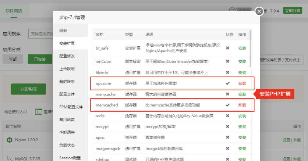The width and height of the screenshot is (308, 161).
Task: Open the 配置修改 tab
Action: tap(67, 56)
